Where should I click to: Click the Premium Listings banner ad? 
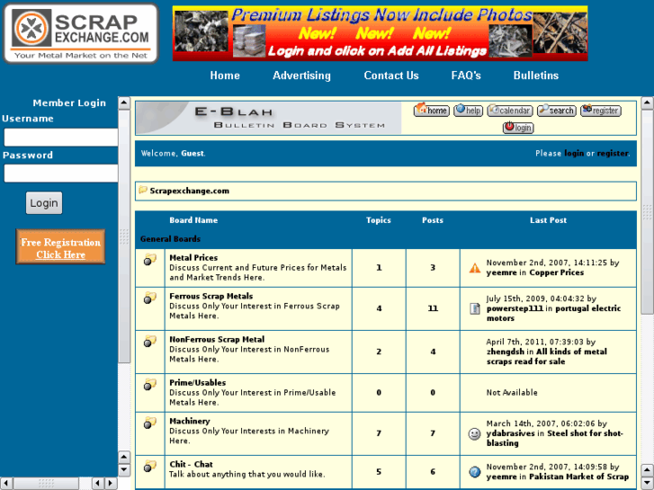[x=380, y=33]
